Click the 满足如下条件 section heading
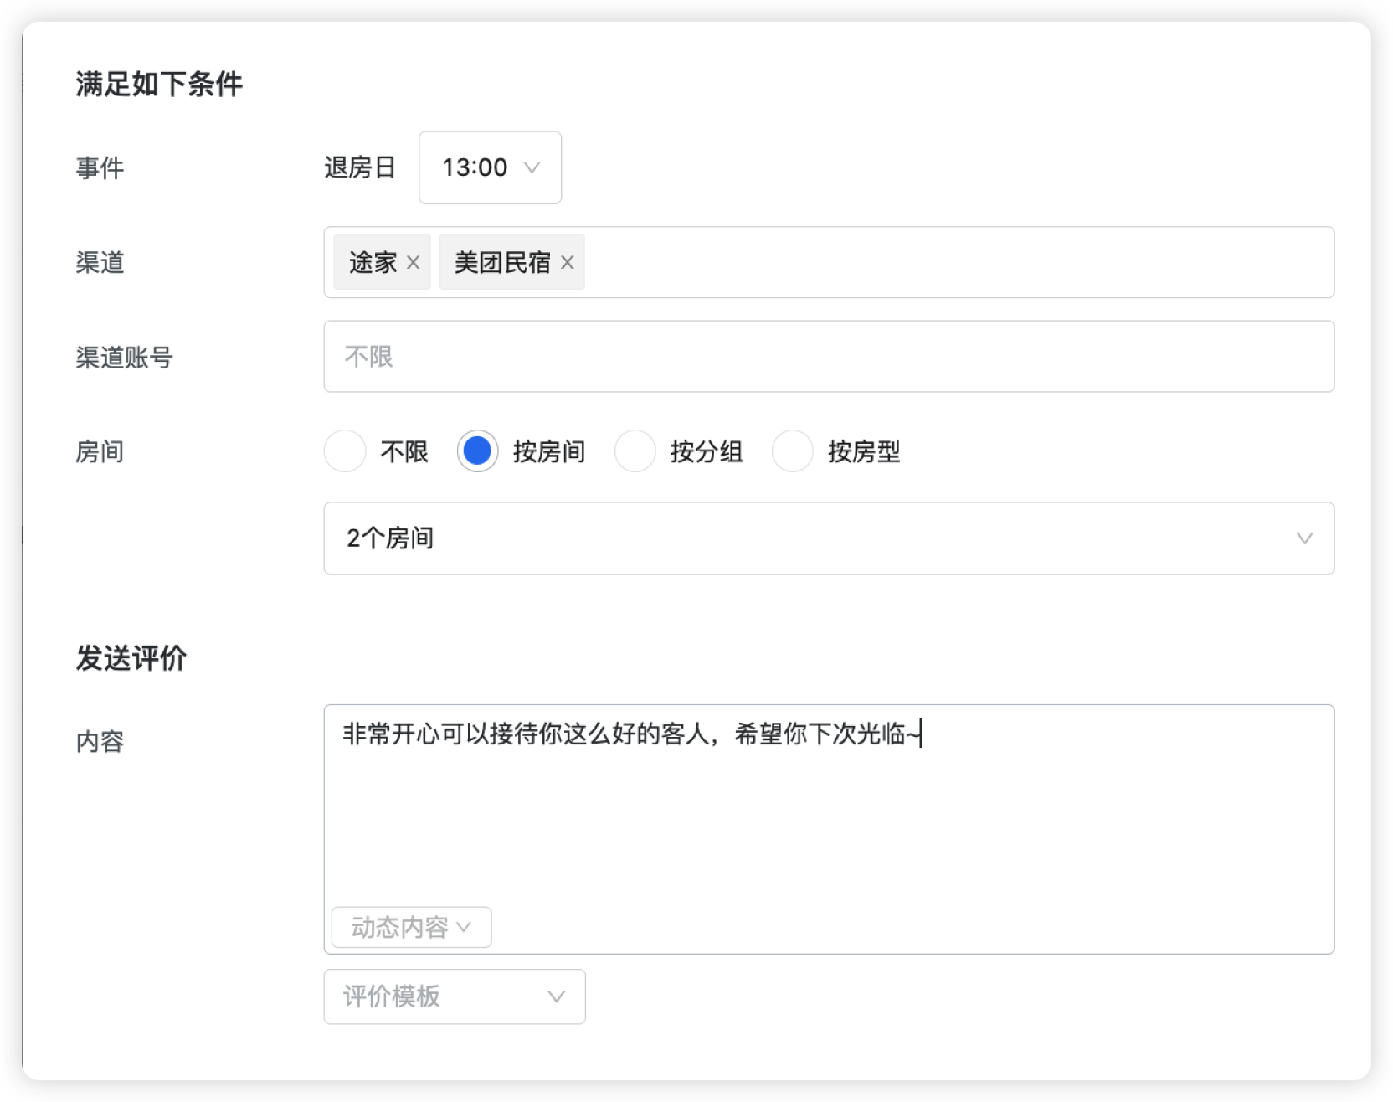Image resolution: width=1393 pixels, height=1102 pixels. (158, 81)
